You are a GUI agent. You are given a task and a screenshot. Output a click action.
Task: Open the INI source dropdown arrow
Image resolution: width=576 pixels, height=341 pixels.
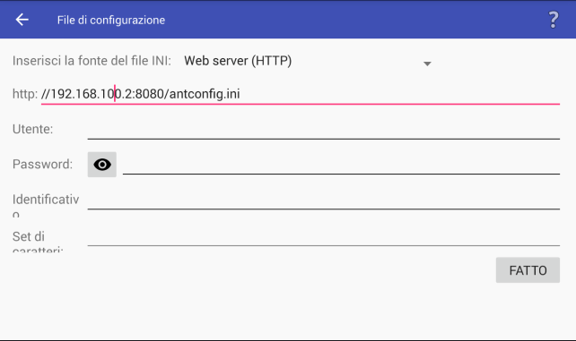coord(427,64)
